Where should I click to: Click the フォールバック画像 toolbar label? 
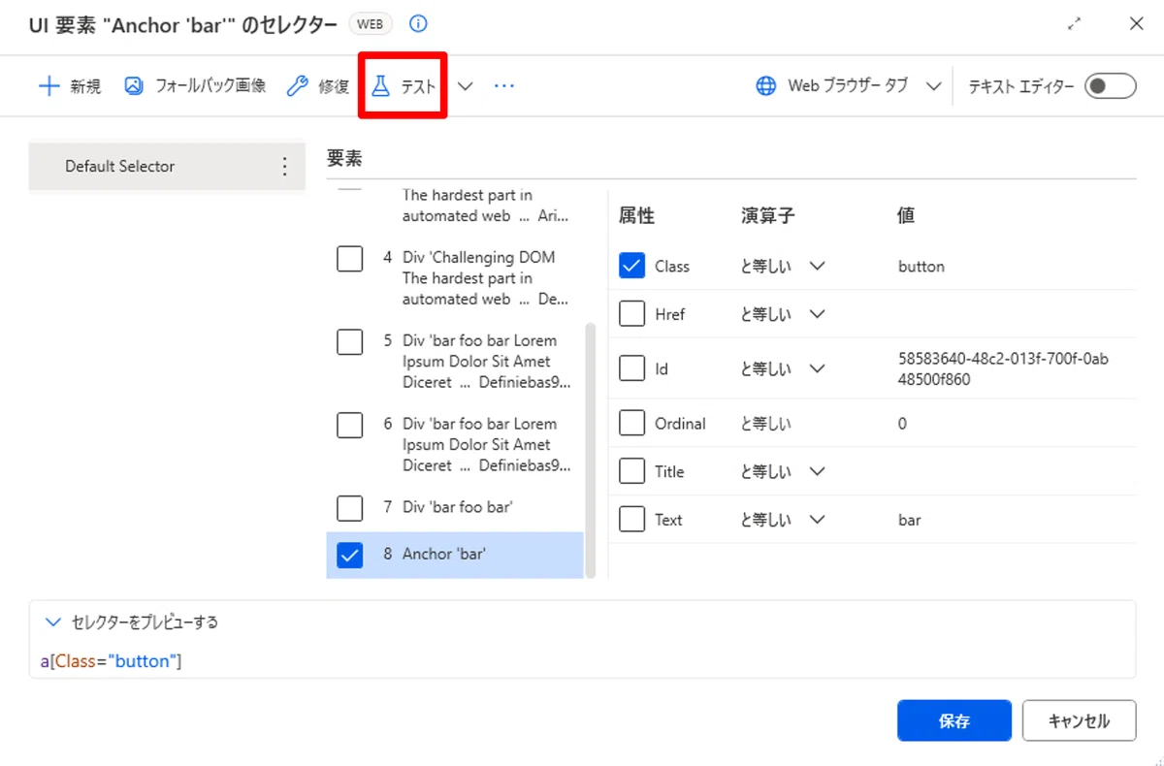(x=210, y=86)
